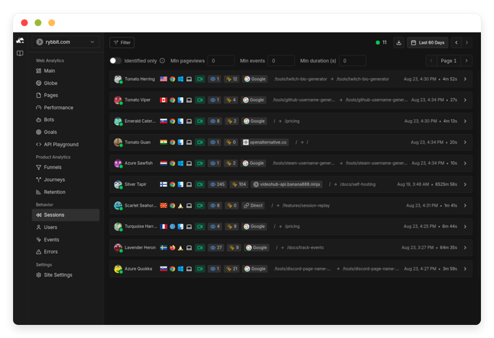Open the API Playground menu item
494x338 pixels.
coord(65,144)
